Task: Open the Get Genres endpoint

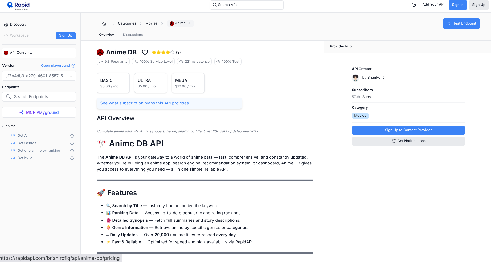Action: pos(27,143)
